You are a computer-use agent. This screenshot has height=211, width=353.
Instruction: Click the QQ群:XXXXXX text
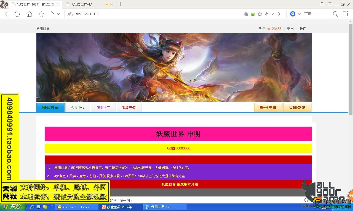click(178, 148)
